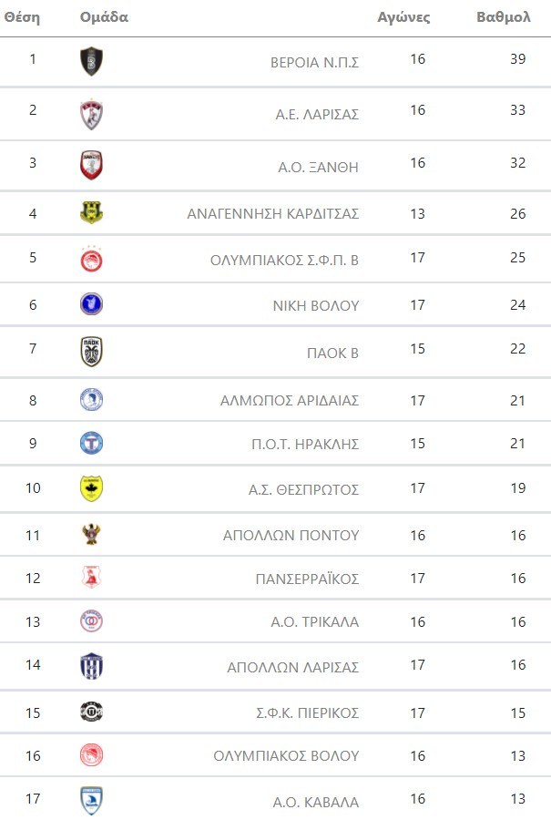The height and width of the screenshot is (820, 551).
Task: Open the ΑΛΜΩΠΟΣ ΑΡΙΔΑΙΑΣ team name
Action: click(290, 400)
